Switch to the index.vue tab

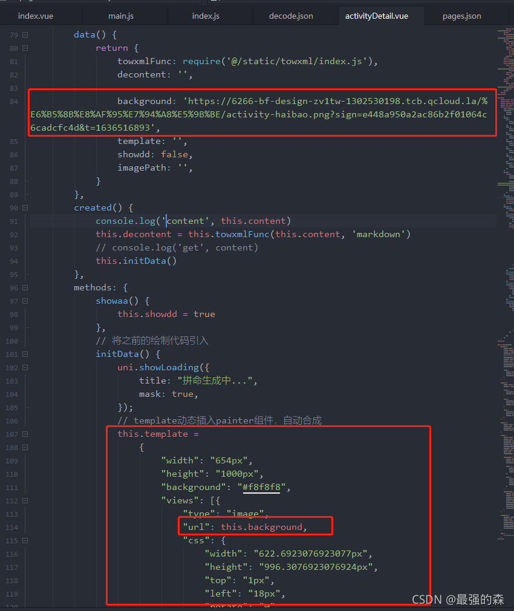pyautogui.click(x=36, y=16)
